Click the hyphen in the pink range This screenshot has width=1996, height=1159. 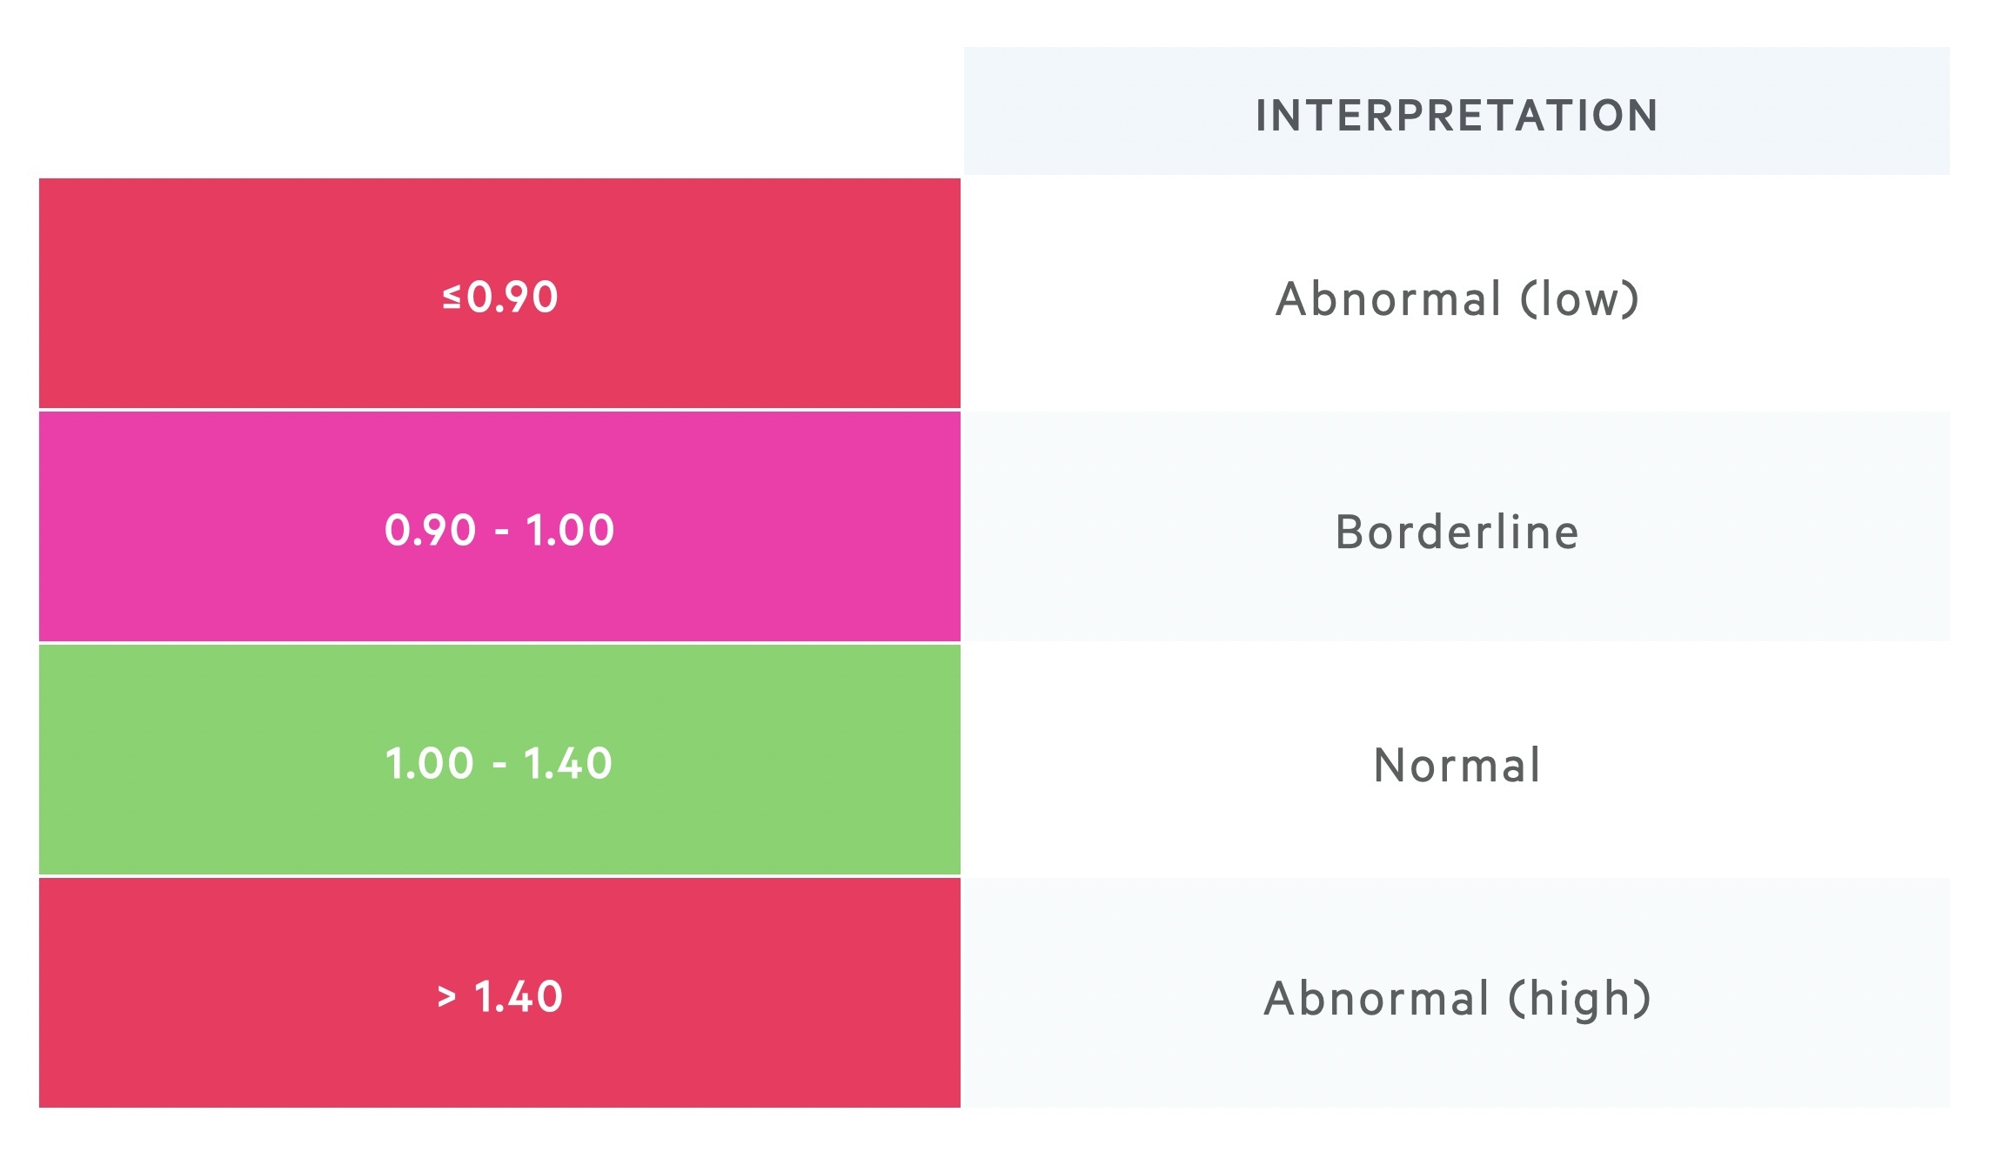pyautogui.click(x=501, y=532)
